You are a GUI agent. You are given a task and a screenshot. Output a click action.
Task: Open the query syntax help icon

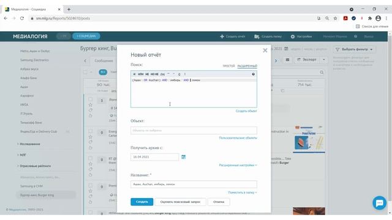253,74
